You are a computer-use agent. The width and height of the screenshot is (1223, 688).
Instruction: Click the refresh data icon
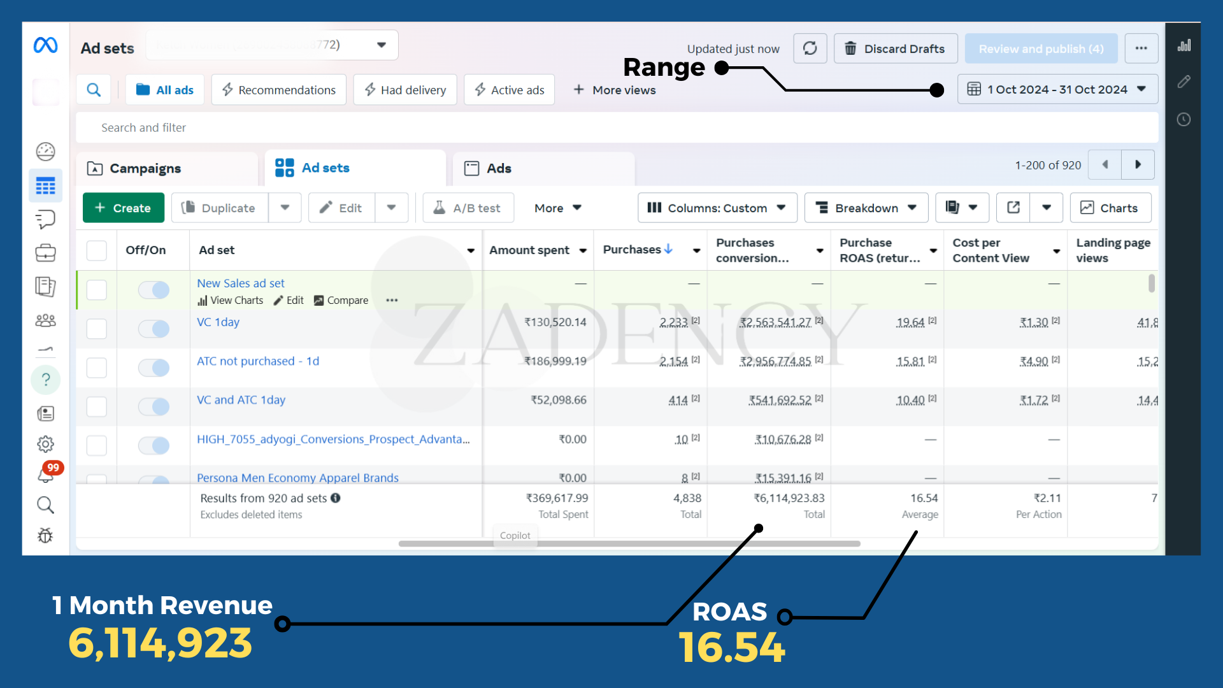pos(810,48)
